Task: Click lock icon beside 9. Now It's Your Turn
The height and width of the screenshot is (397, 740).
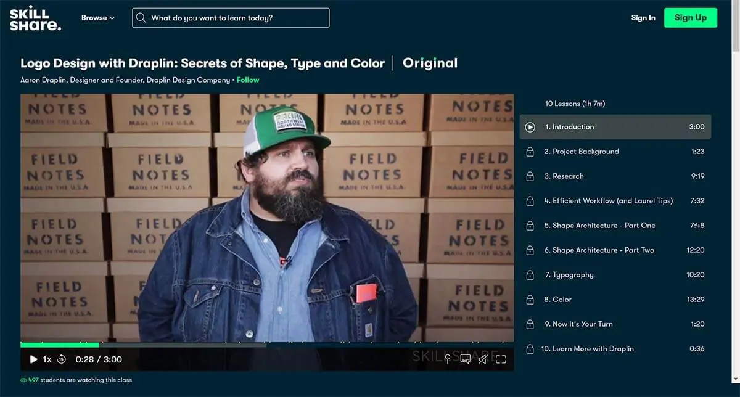Action: tap(530, 324)
